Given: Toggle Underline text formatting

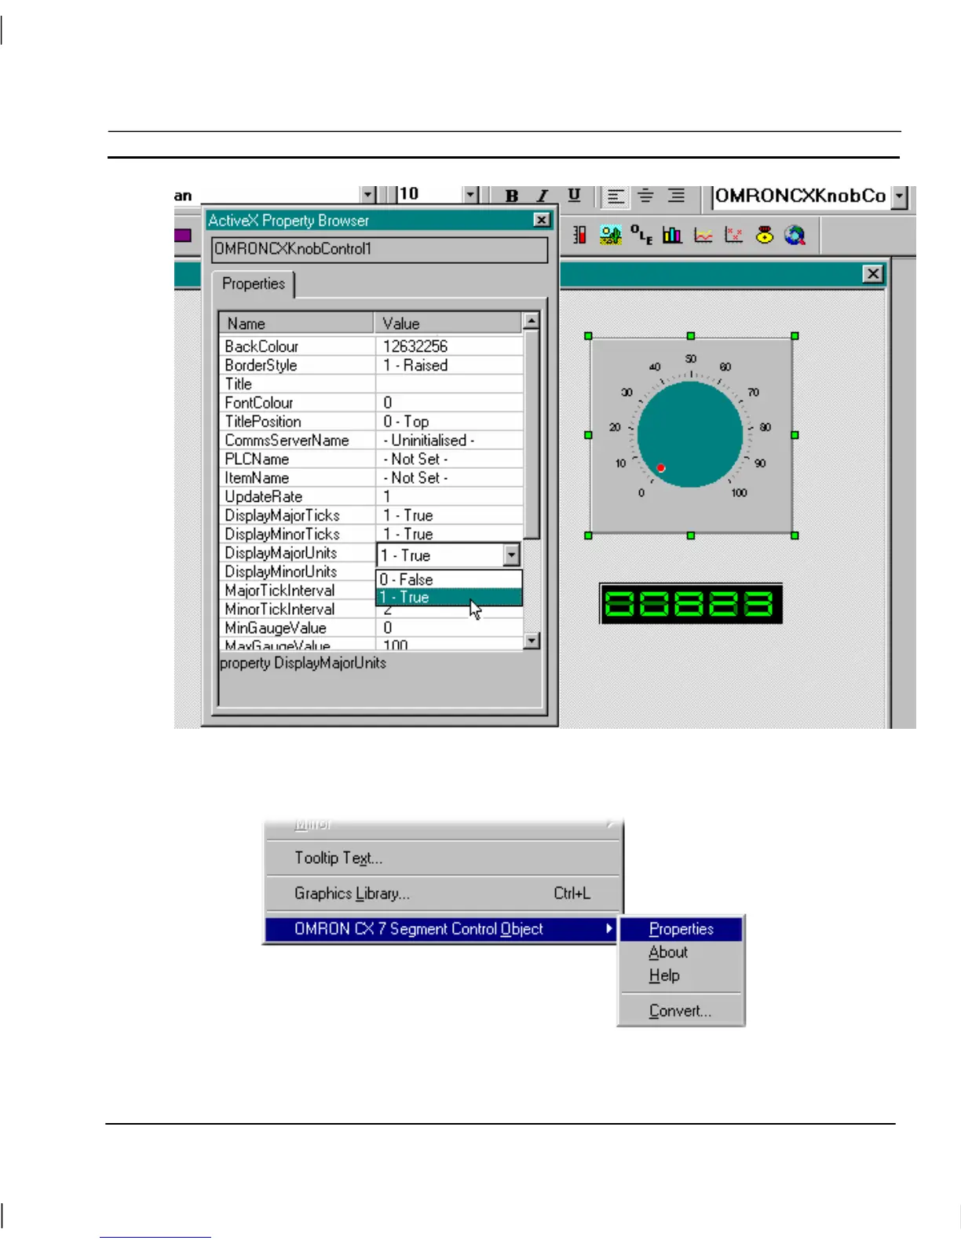Looking at the screenshot, I should (574, 196).
